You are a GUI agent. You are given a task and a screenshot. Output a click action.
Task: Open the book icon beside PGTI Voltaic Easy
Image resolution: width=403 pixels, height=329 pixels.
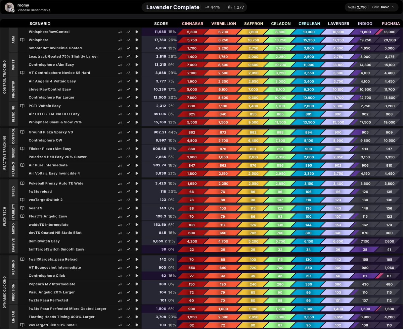[23, 106]
